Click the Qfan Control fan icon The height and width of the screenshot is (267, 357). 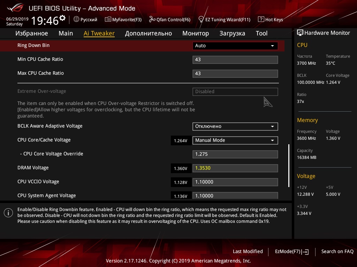(x=152, y=19)
